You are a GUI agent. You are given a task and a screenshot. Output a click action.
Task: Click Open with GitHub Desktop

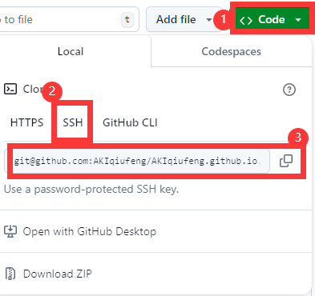90,231
